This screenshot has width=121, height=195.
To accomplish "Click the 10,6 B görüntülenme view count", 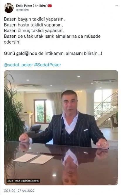I will click(27, 181).
